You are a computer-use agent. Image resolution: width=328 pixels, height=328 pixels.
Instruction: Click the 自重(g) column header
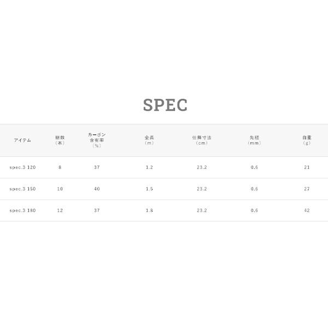[x=307, y=140]
